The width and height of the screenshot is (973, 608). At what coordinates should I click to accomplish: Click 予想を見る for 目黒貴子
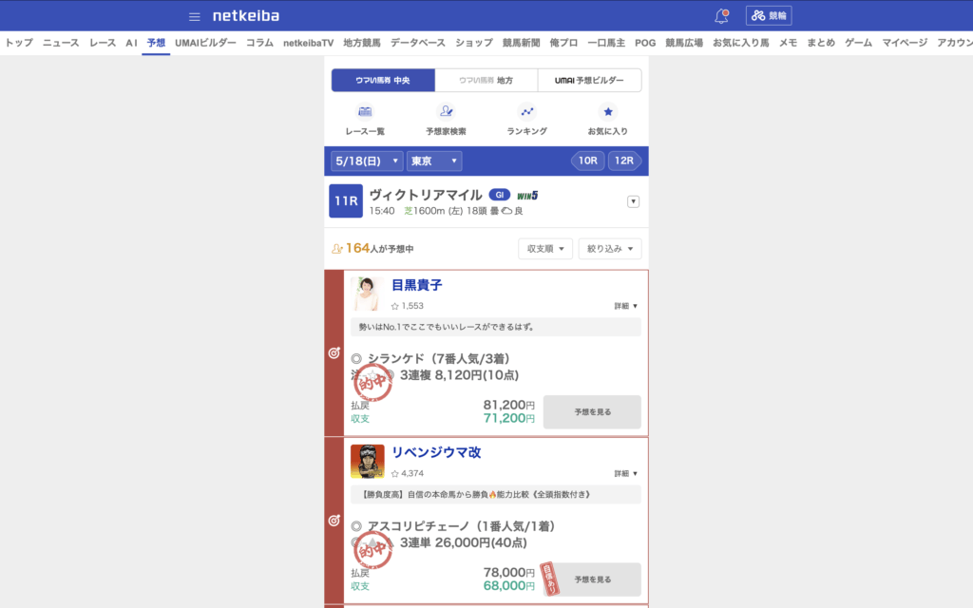[x=592, y=412]
